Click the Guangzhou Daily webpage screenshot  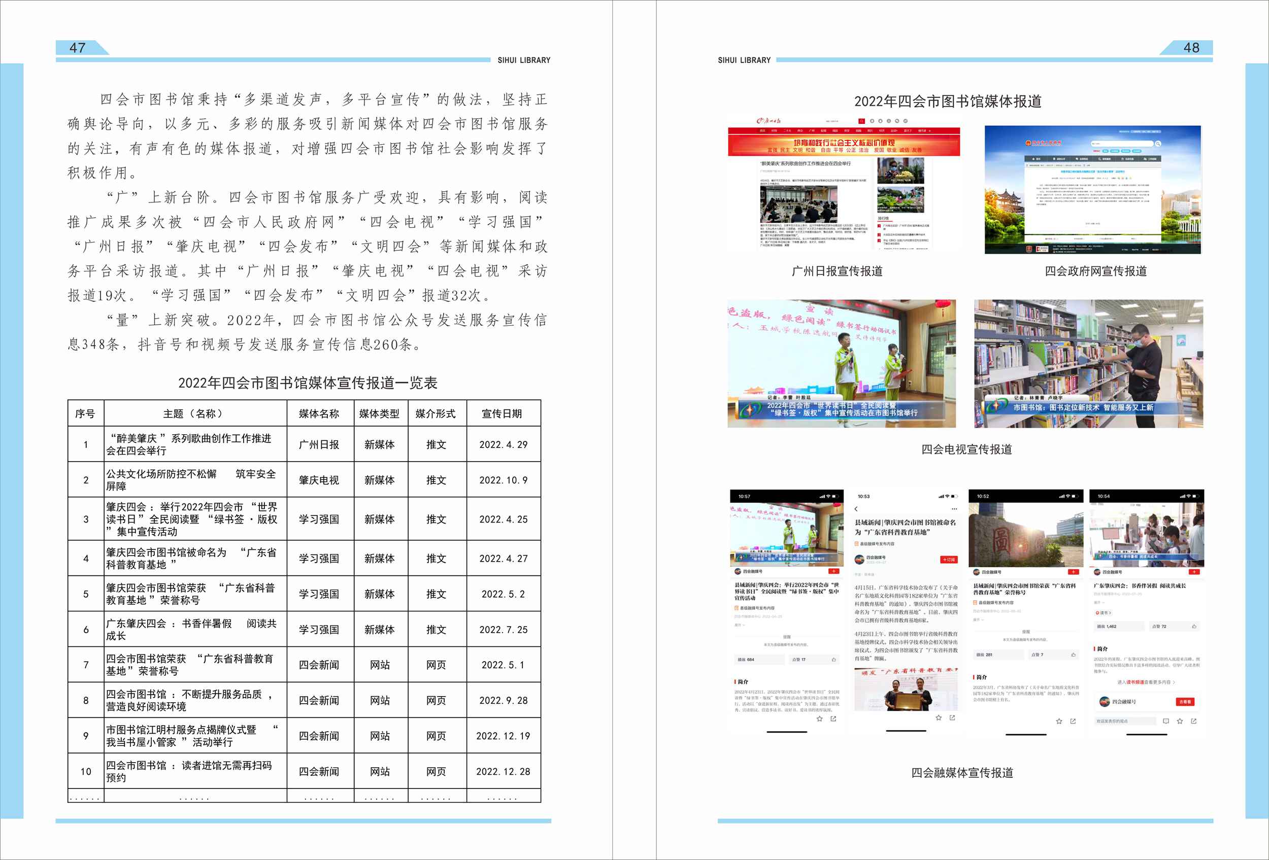click(x=844, y=183)
